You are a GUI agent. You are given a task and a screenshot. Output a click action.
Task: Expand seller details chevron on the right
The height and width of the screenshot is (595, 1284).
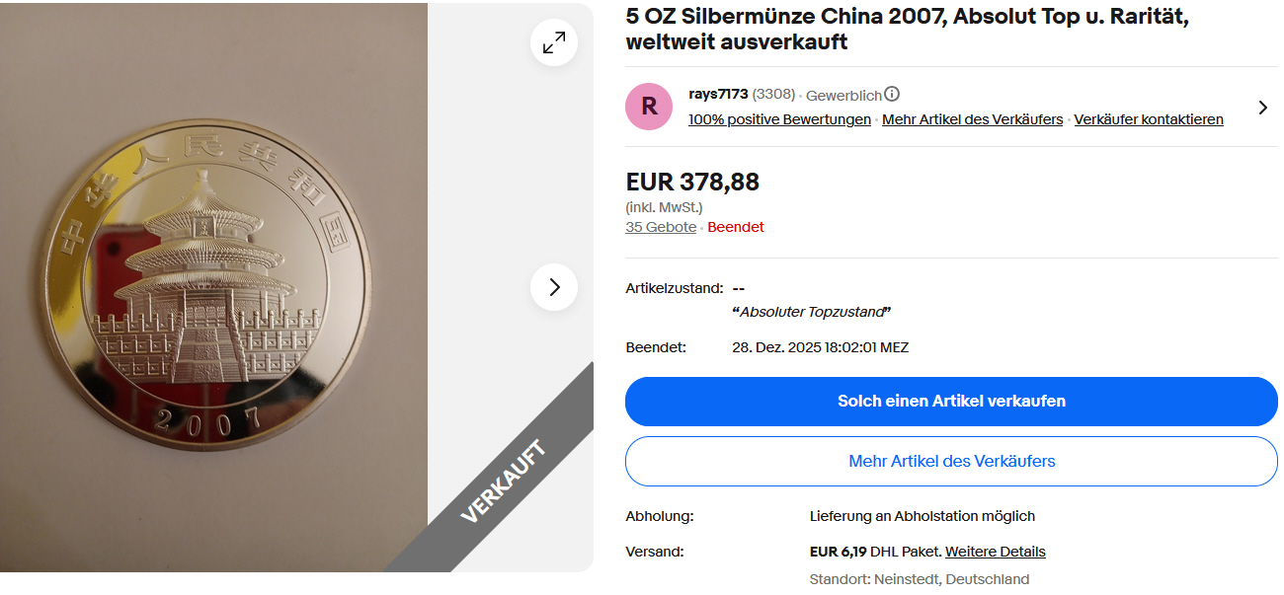(x=1262, y=108)
